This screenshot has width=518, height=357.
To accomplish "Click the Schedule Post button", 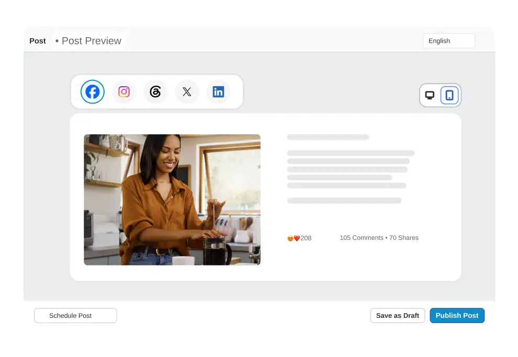I will click(75, 316).
